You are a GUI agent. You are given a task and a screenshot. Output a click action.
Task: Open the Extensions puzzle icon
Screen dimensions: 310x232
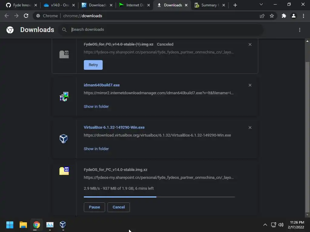[284, 16]
